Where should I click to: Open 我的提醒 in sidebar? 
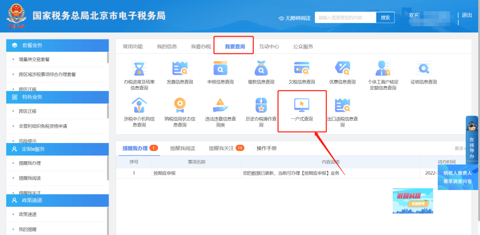point(28,229)
